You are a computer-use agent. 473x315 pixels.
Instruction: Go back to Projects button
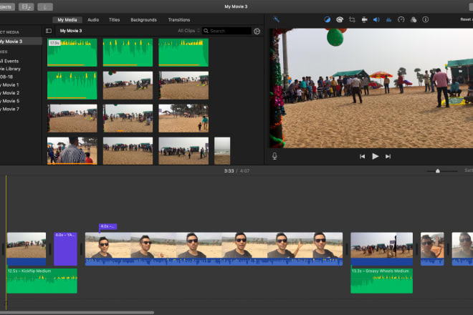pyautogui.click(x=6, y=6)
